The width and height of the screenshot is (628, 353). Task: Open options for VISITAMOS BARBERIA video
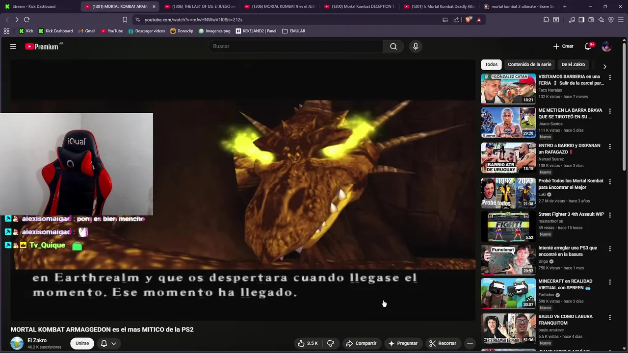(x=610, y=77)
